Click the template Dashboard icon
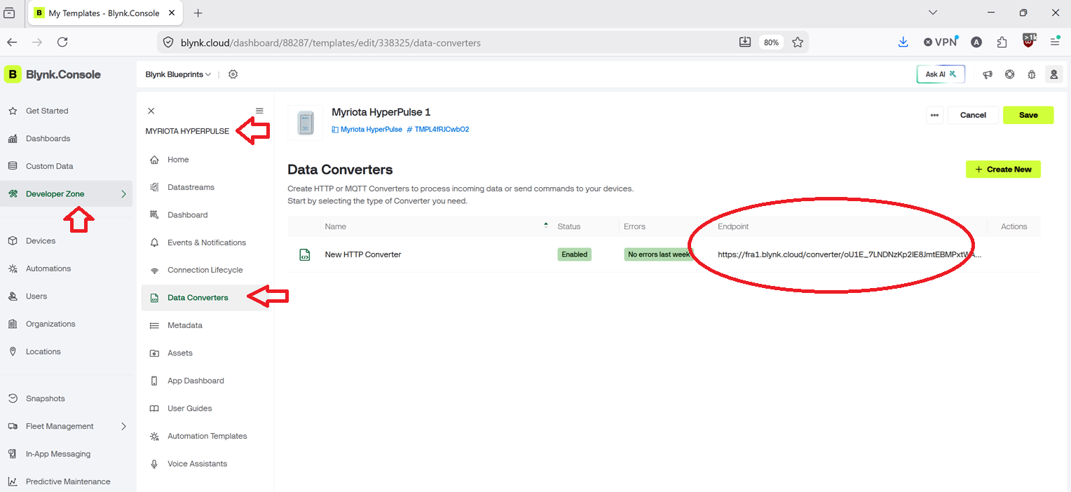 154,215
